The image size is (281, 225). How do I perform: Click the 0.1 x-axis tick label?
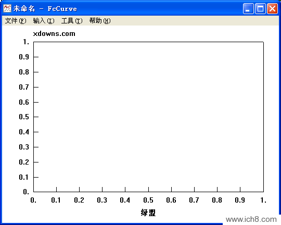56,200
